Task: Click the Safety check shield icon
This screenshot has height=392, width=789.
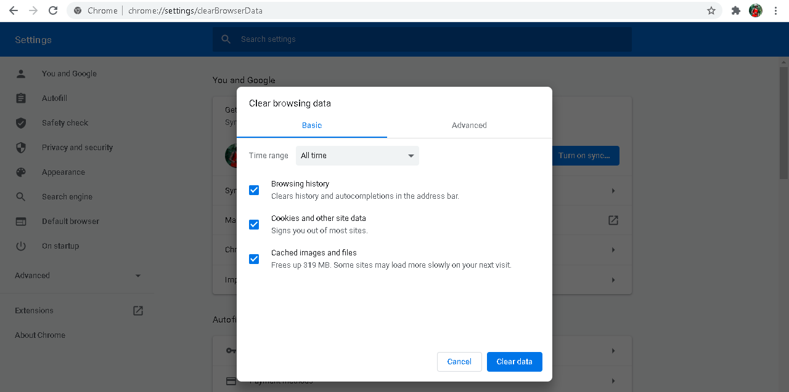Action: coord(21,123)
